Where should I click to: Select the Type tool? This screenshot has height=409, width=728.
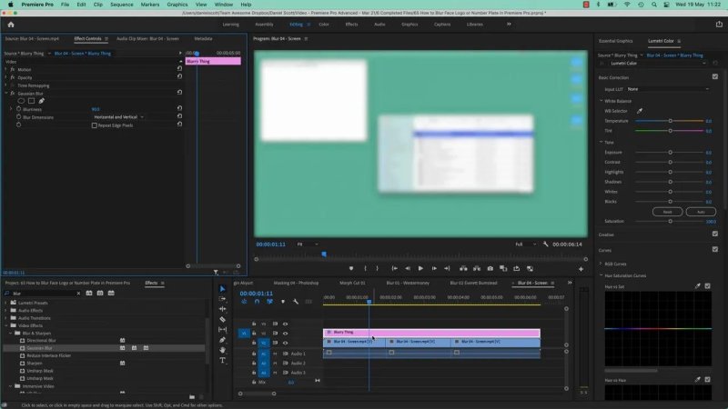click(222, 360)
